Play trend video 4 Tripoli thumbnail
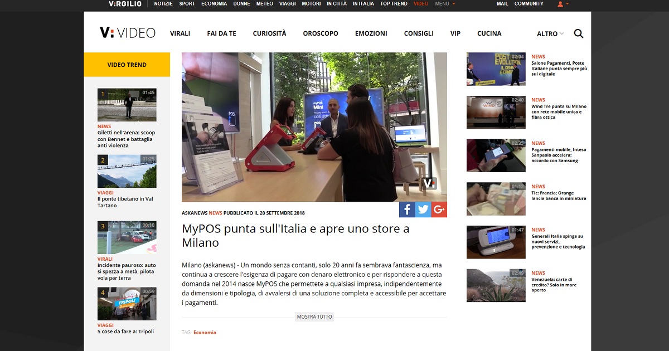The image size is (669, 351). coord(127,304)
